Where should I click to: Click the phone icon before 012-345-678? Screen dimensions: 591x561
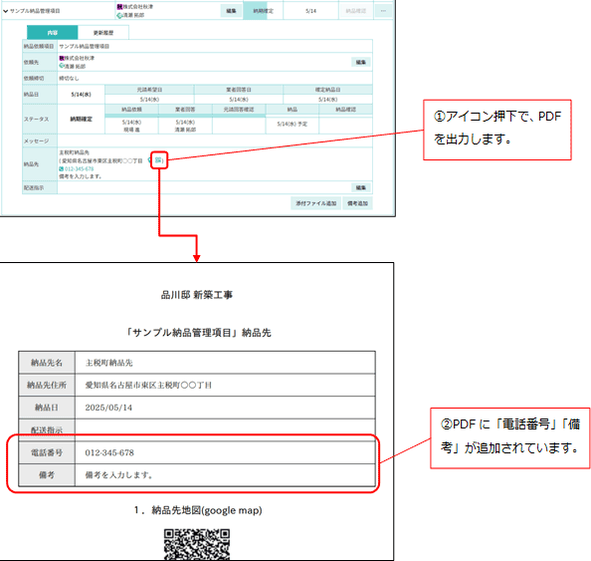[x=61, y=169]
